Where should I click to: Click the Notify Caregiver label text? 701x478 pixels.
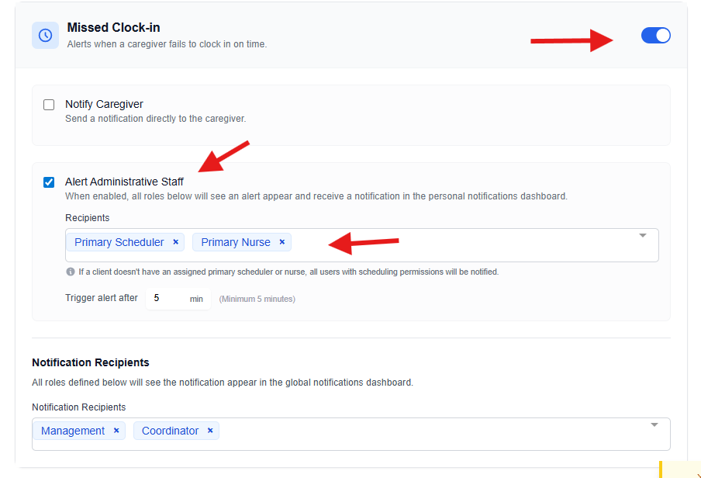(104, 104)
